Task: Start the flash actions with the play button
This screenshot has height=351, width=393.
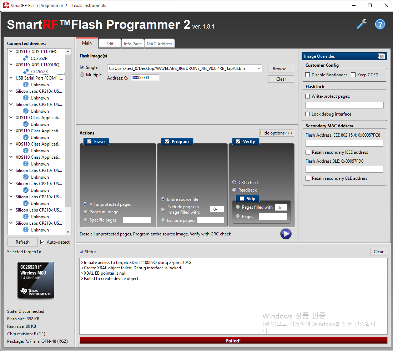Action: coord(286,234)
